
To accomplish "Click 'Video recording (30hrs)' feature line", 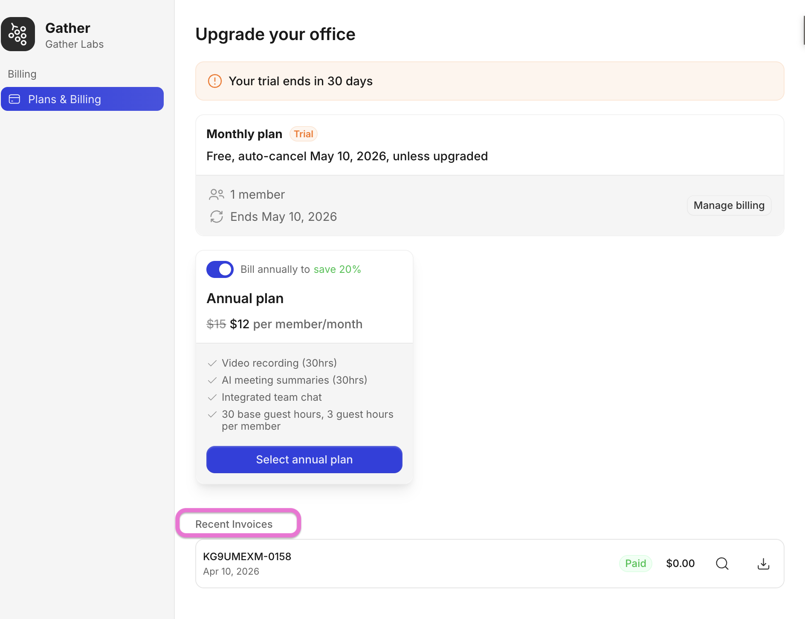I will [279, 363].
